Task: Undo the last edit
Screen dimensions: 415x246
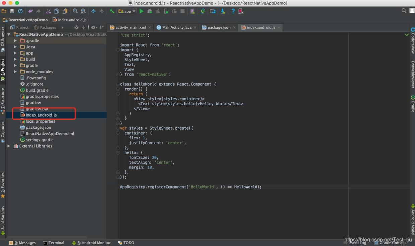Action: coord(30,11)
